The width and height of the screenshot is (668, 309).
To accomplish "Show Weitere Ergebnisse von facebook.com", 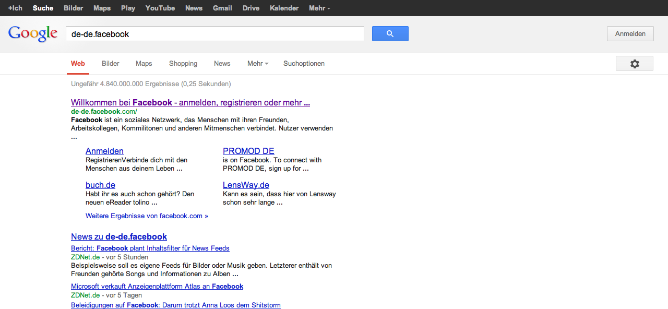I will (x=147, y=216).
